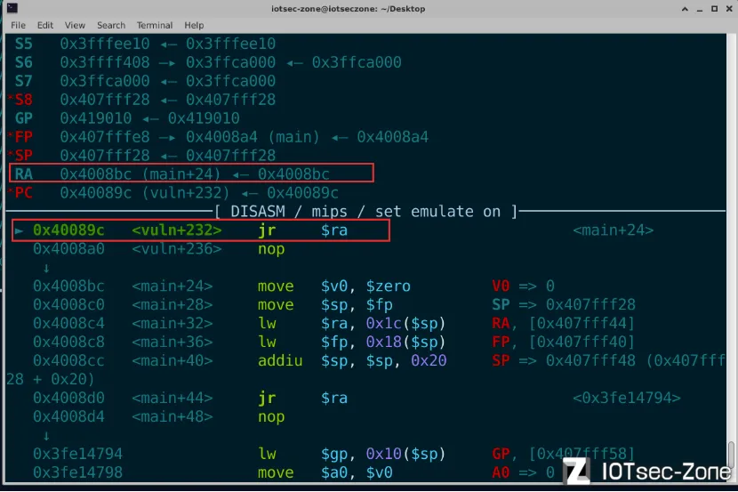738x492 pixels.
Task: Open the Search menu
Action: coord(111,25)
